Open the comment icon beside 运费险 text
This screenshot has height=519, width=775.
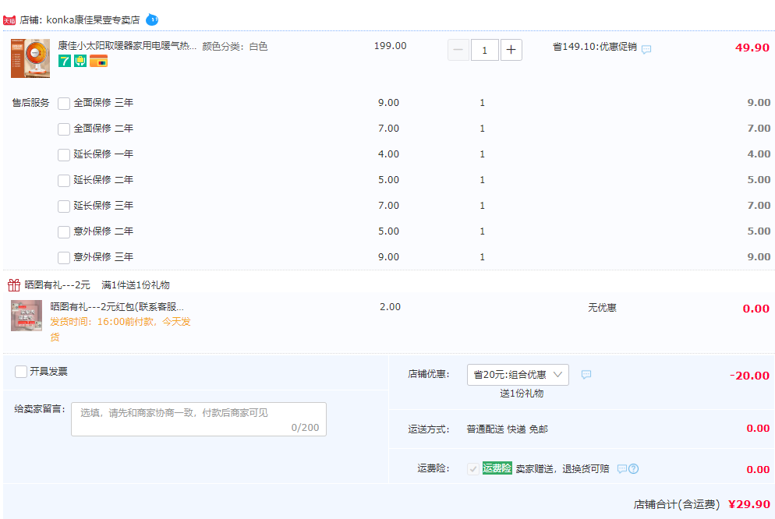pos(621,468)
